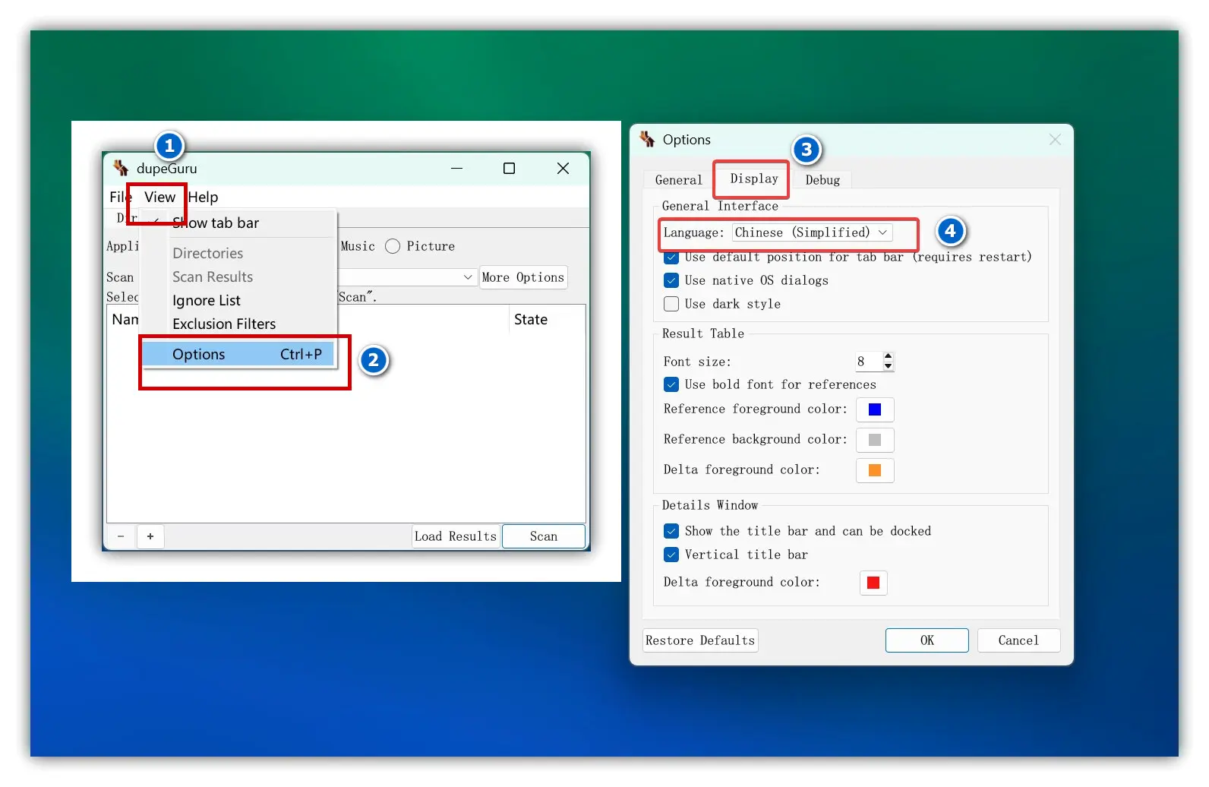Open the Language dropdown Chinese (Simplified)

[x=813, y=232]
